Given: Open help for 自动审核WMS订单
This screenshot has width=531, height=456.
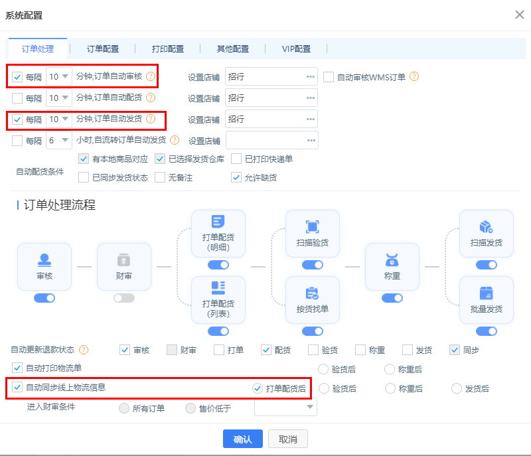Looking at the screenshot, I should [x=414, y=76].
